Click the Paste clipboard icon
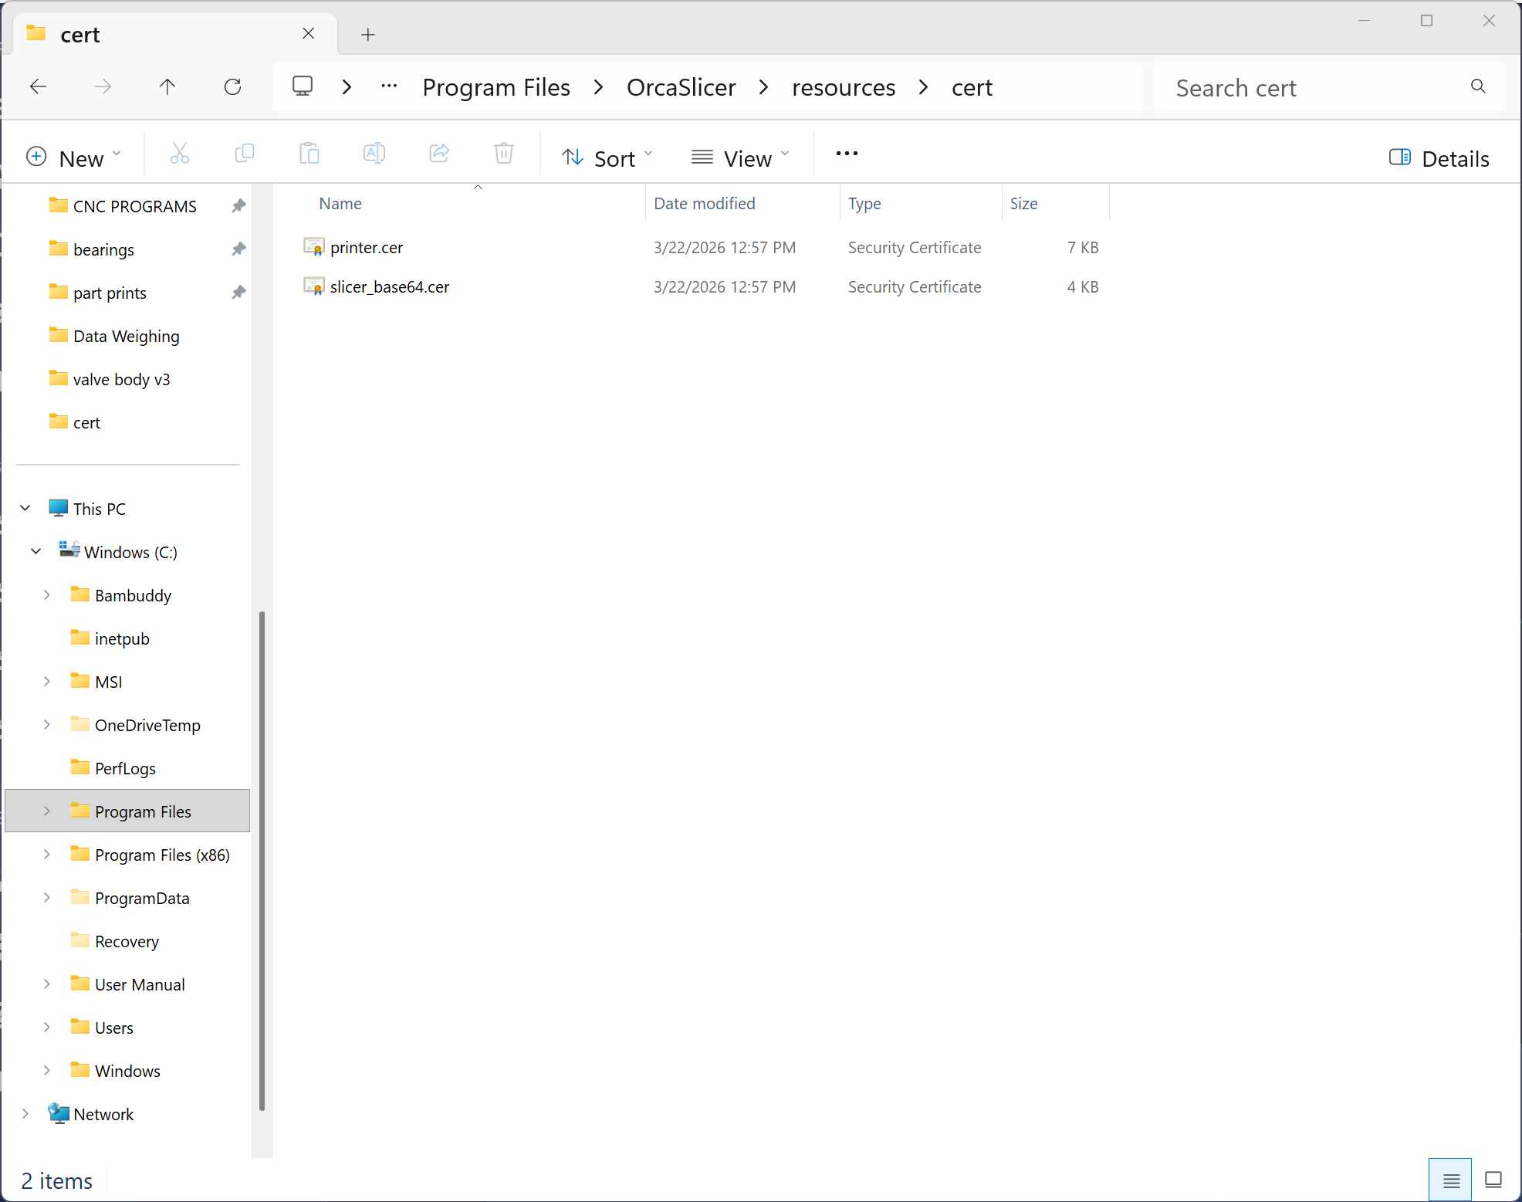The image size is (1522, 1202). [x=309, y=154]
